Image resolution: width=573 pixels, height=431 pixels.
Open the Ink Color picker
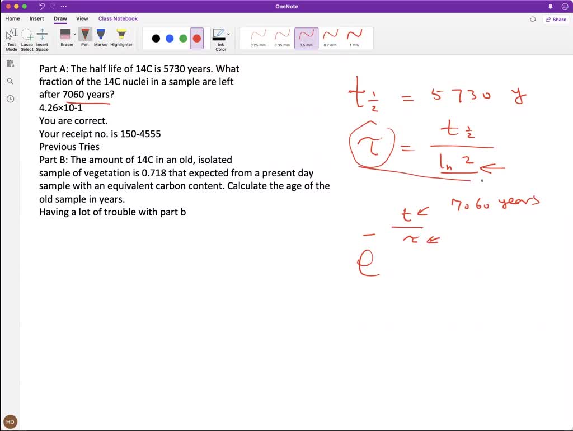[x=219, y=40]
